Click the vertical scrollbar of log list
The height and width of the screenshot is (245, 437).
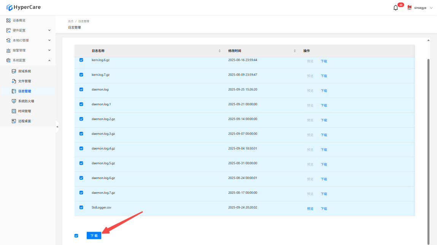tap(429, 152)
